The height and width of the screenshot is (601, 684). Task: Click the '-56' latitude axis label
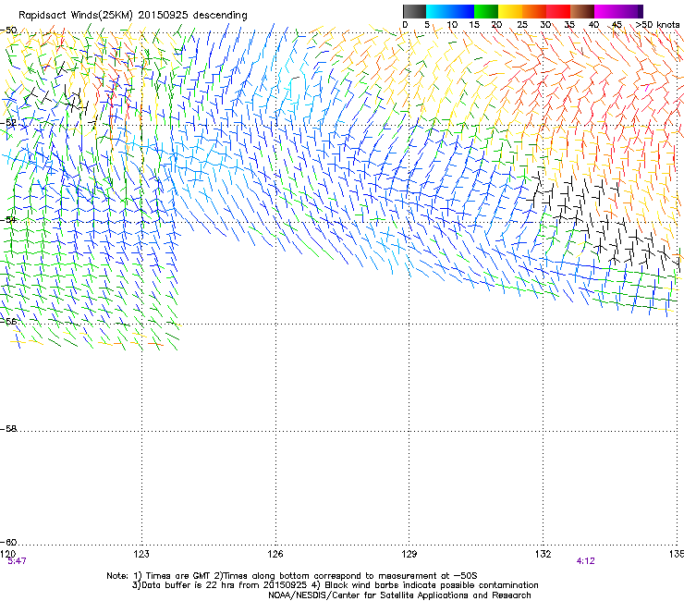point(8,322)
